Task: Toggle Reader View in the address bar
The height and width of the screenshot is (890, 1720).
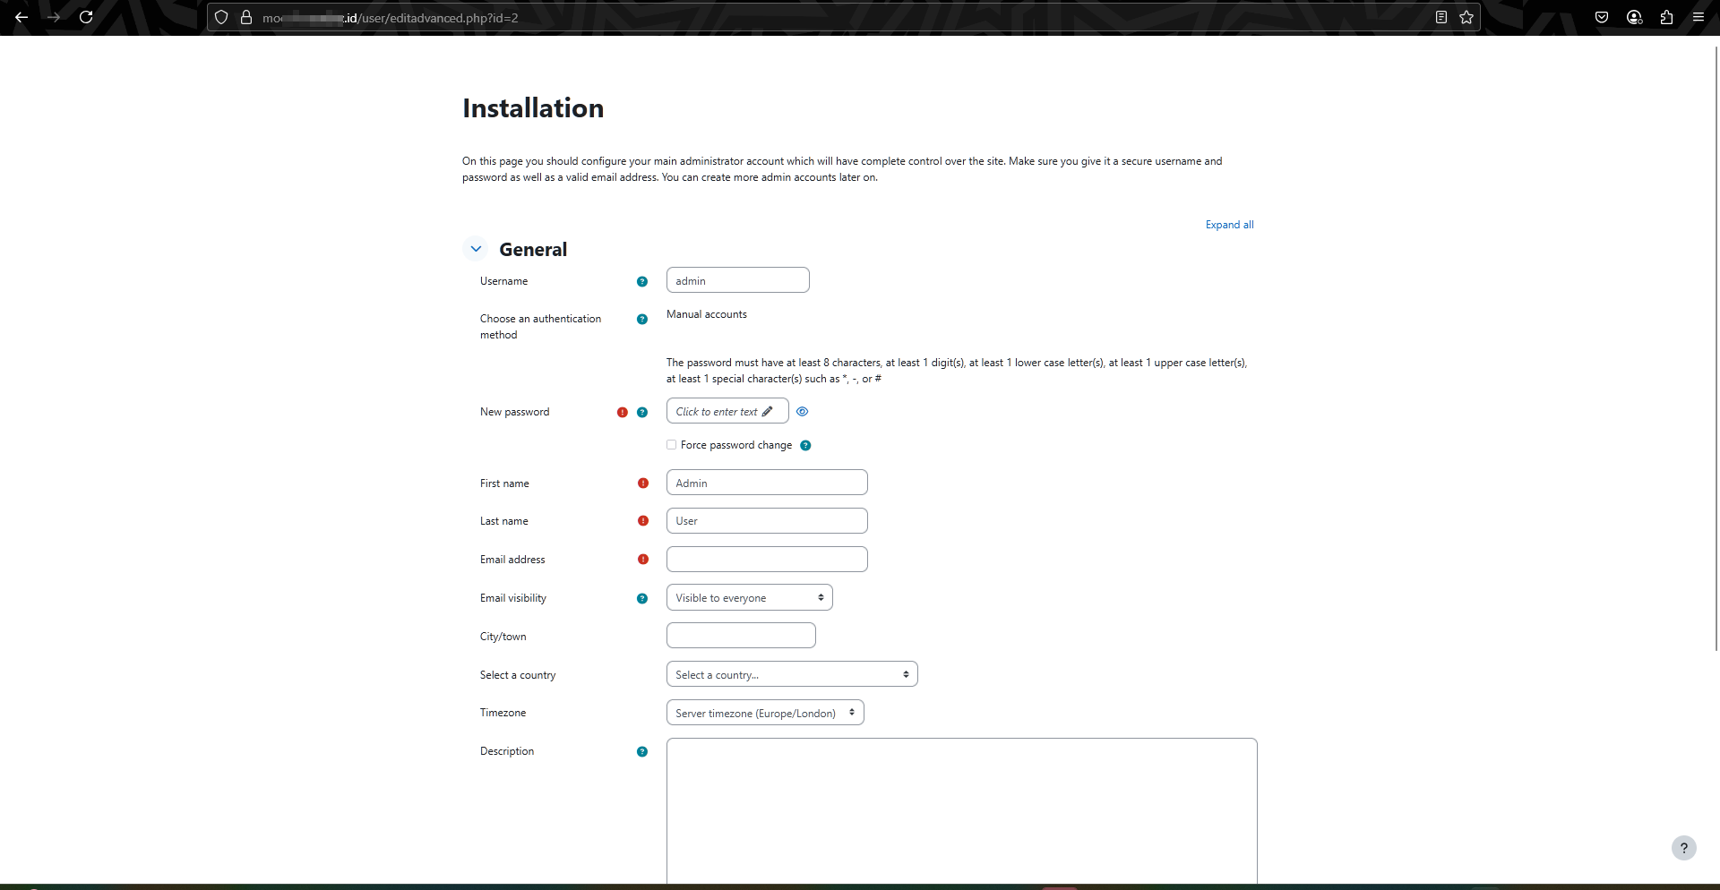Action: [1441, 17]
